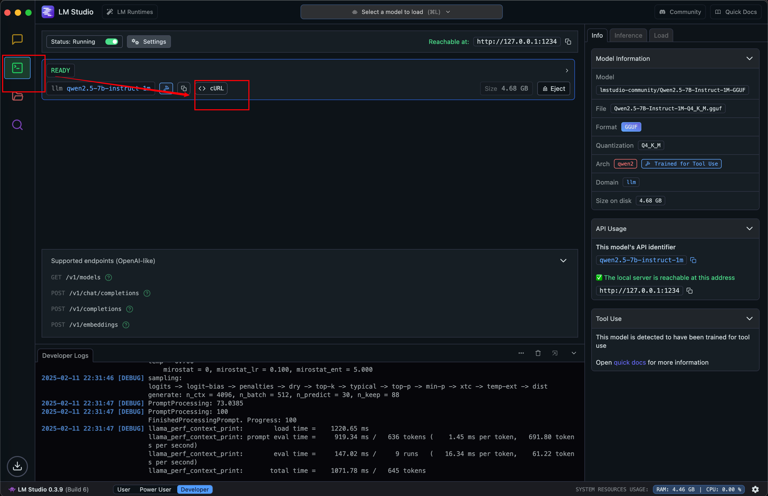Viewport: 768px width, 496px height.
Task: Click the GGUF format badge
Action: [x=631, y=127]
